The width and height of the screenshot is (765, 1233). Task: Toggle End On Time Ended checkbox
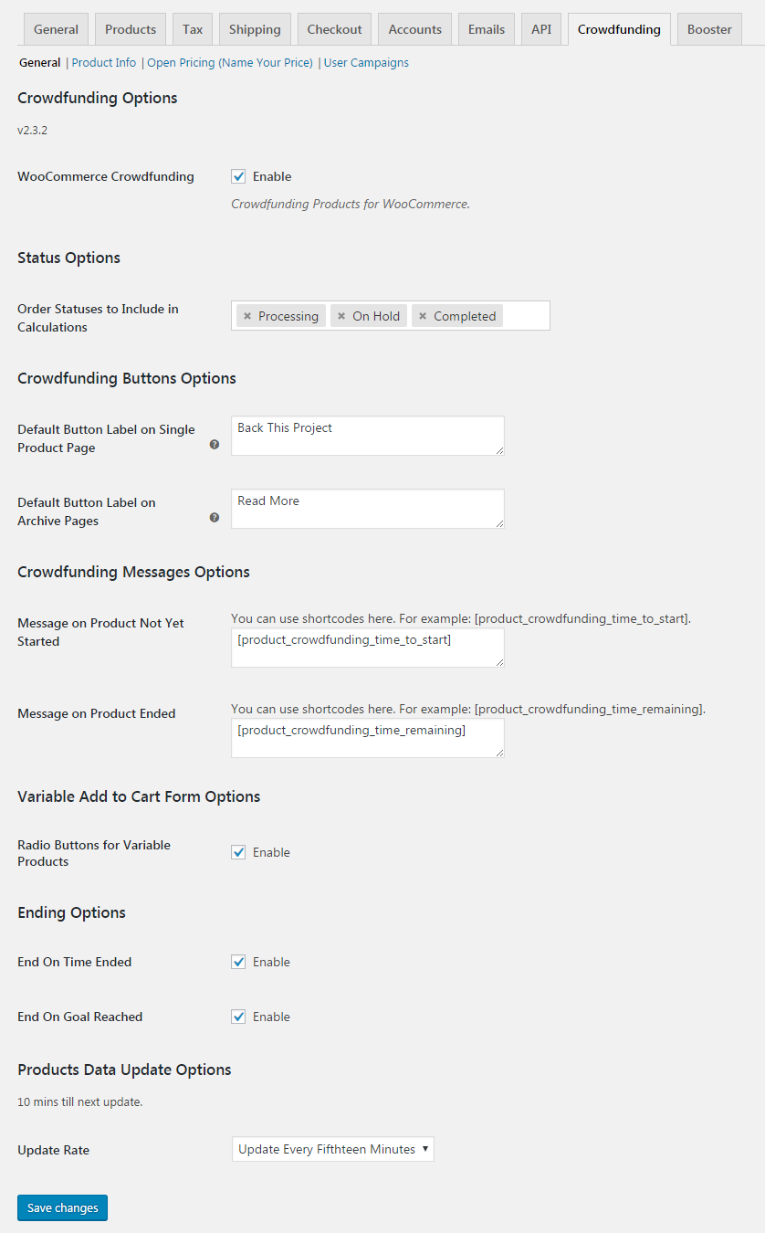pyautogui.click(x=238, y=962)
